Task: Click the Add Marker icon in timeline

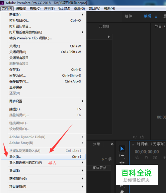Action: (x=164, y=157)
